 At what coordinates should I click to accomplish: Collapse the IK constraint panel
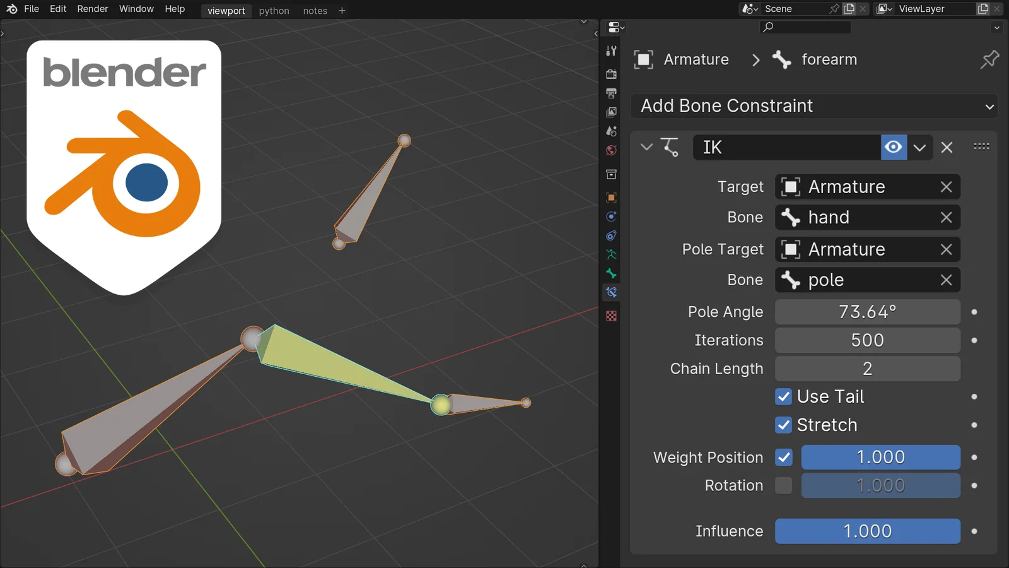click(646, 147)
